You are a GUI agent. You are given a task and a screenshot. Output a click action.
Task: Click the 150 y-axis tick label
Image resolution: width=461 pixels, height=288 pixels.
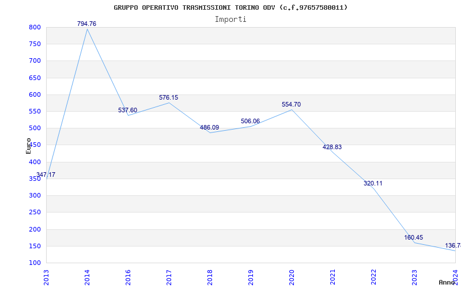(x=35, y=246)
